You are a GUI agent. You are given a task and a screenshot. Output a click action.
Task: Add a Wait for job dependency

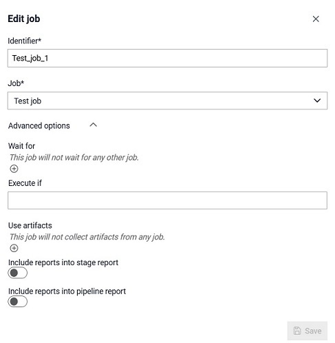coord(14,169)
